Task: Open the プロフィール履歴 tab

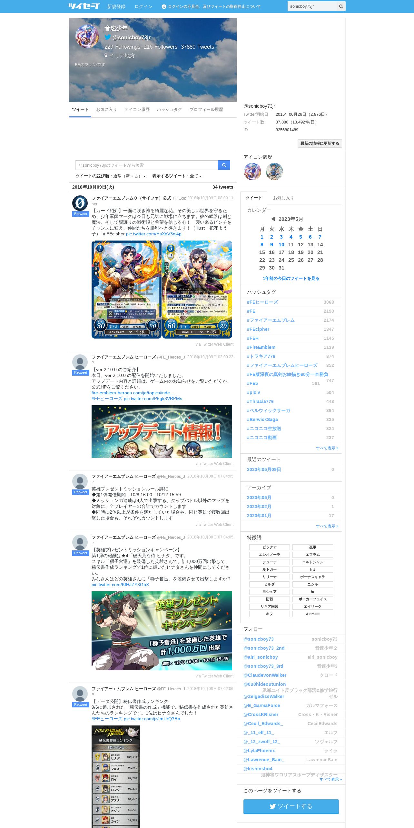Action: [x=206, y=110]
